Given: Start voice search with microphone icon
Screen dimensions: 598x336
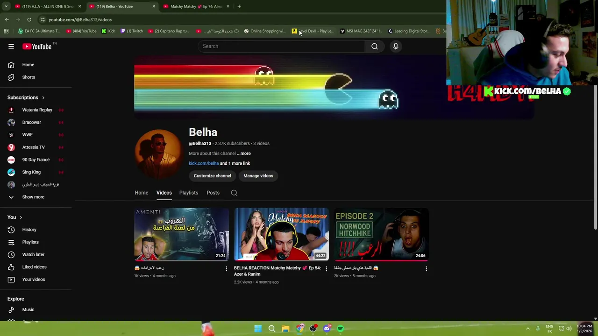Looking at the screenshot, I should point(396,46).
